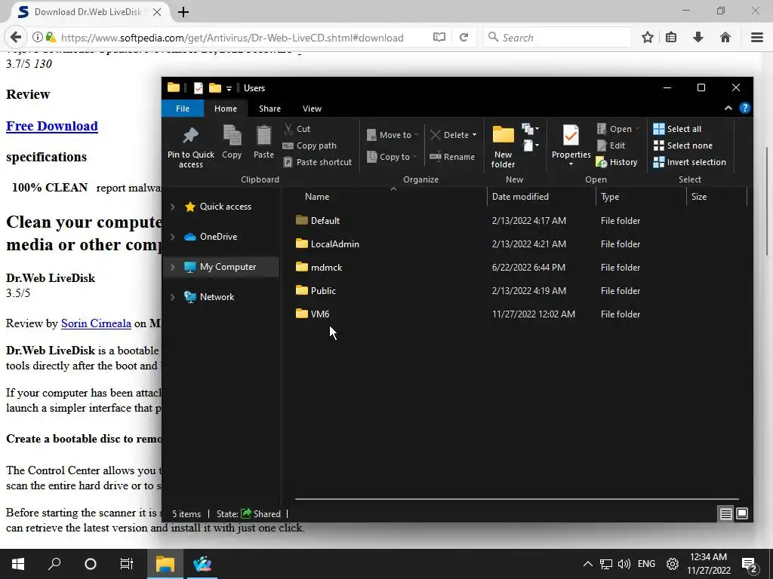Click Copy path in Clipboard group
The height and width of the screenshot is (579, 773).
coord(310,146)
